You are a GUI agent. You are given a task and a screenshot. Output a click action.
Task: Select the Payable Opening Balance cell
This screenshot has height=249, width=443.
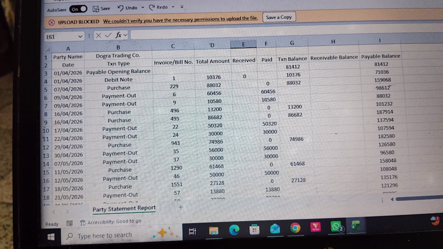tap(118, 72)
